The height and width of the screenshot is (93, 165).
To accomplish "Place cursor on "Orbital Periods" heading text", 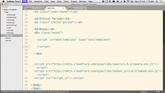I will (x=51, y=19).
